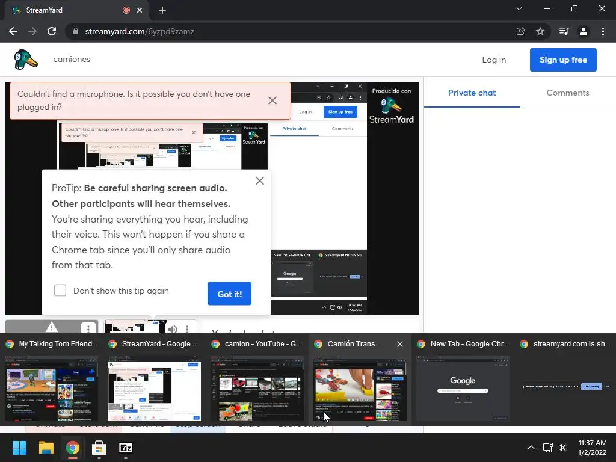Click the forward navigation arrow

coord(32,31)
